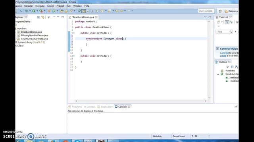Viewport: 254px width, 142px height.
Task: Click the New Java Class green icon
Action: [54, 11]
